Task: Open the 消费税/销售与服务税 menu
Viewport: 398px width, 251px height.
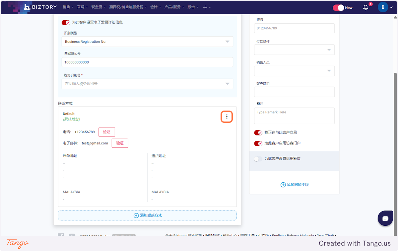Action: pos(128,7)
